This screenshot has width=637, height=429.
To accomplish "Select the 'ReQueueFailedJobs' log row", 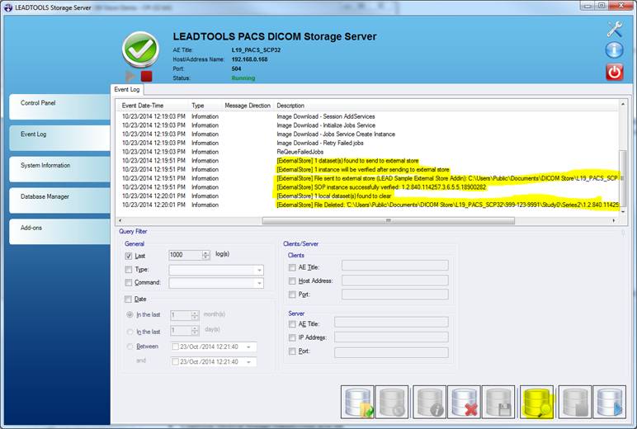I will tap(369, 152).
